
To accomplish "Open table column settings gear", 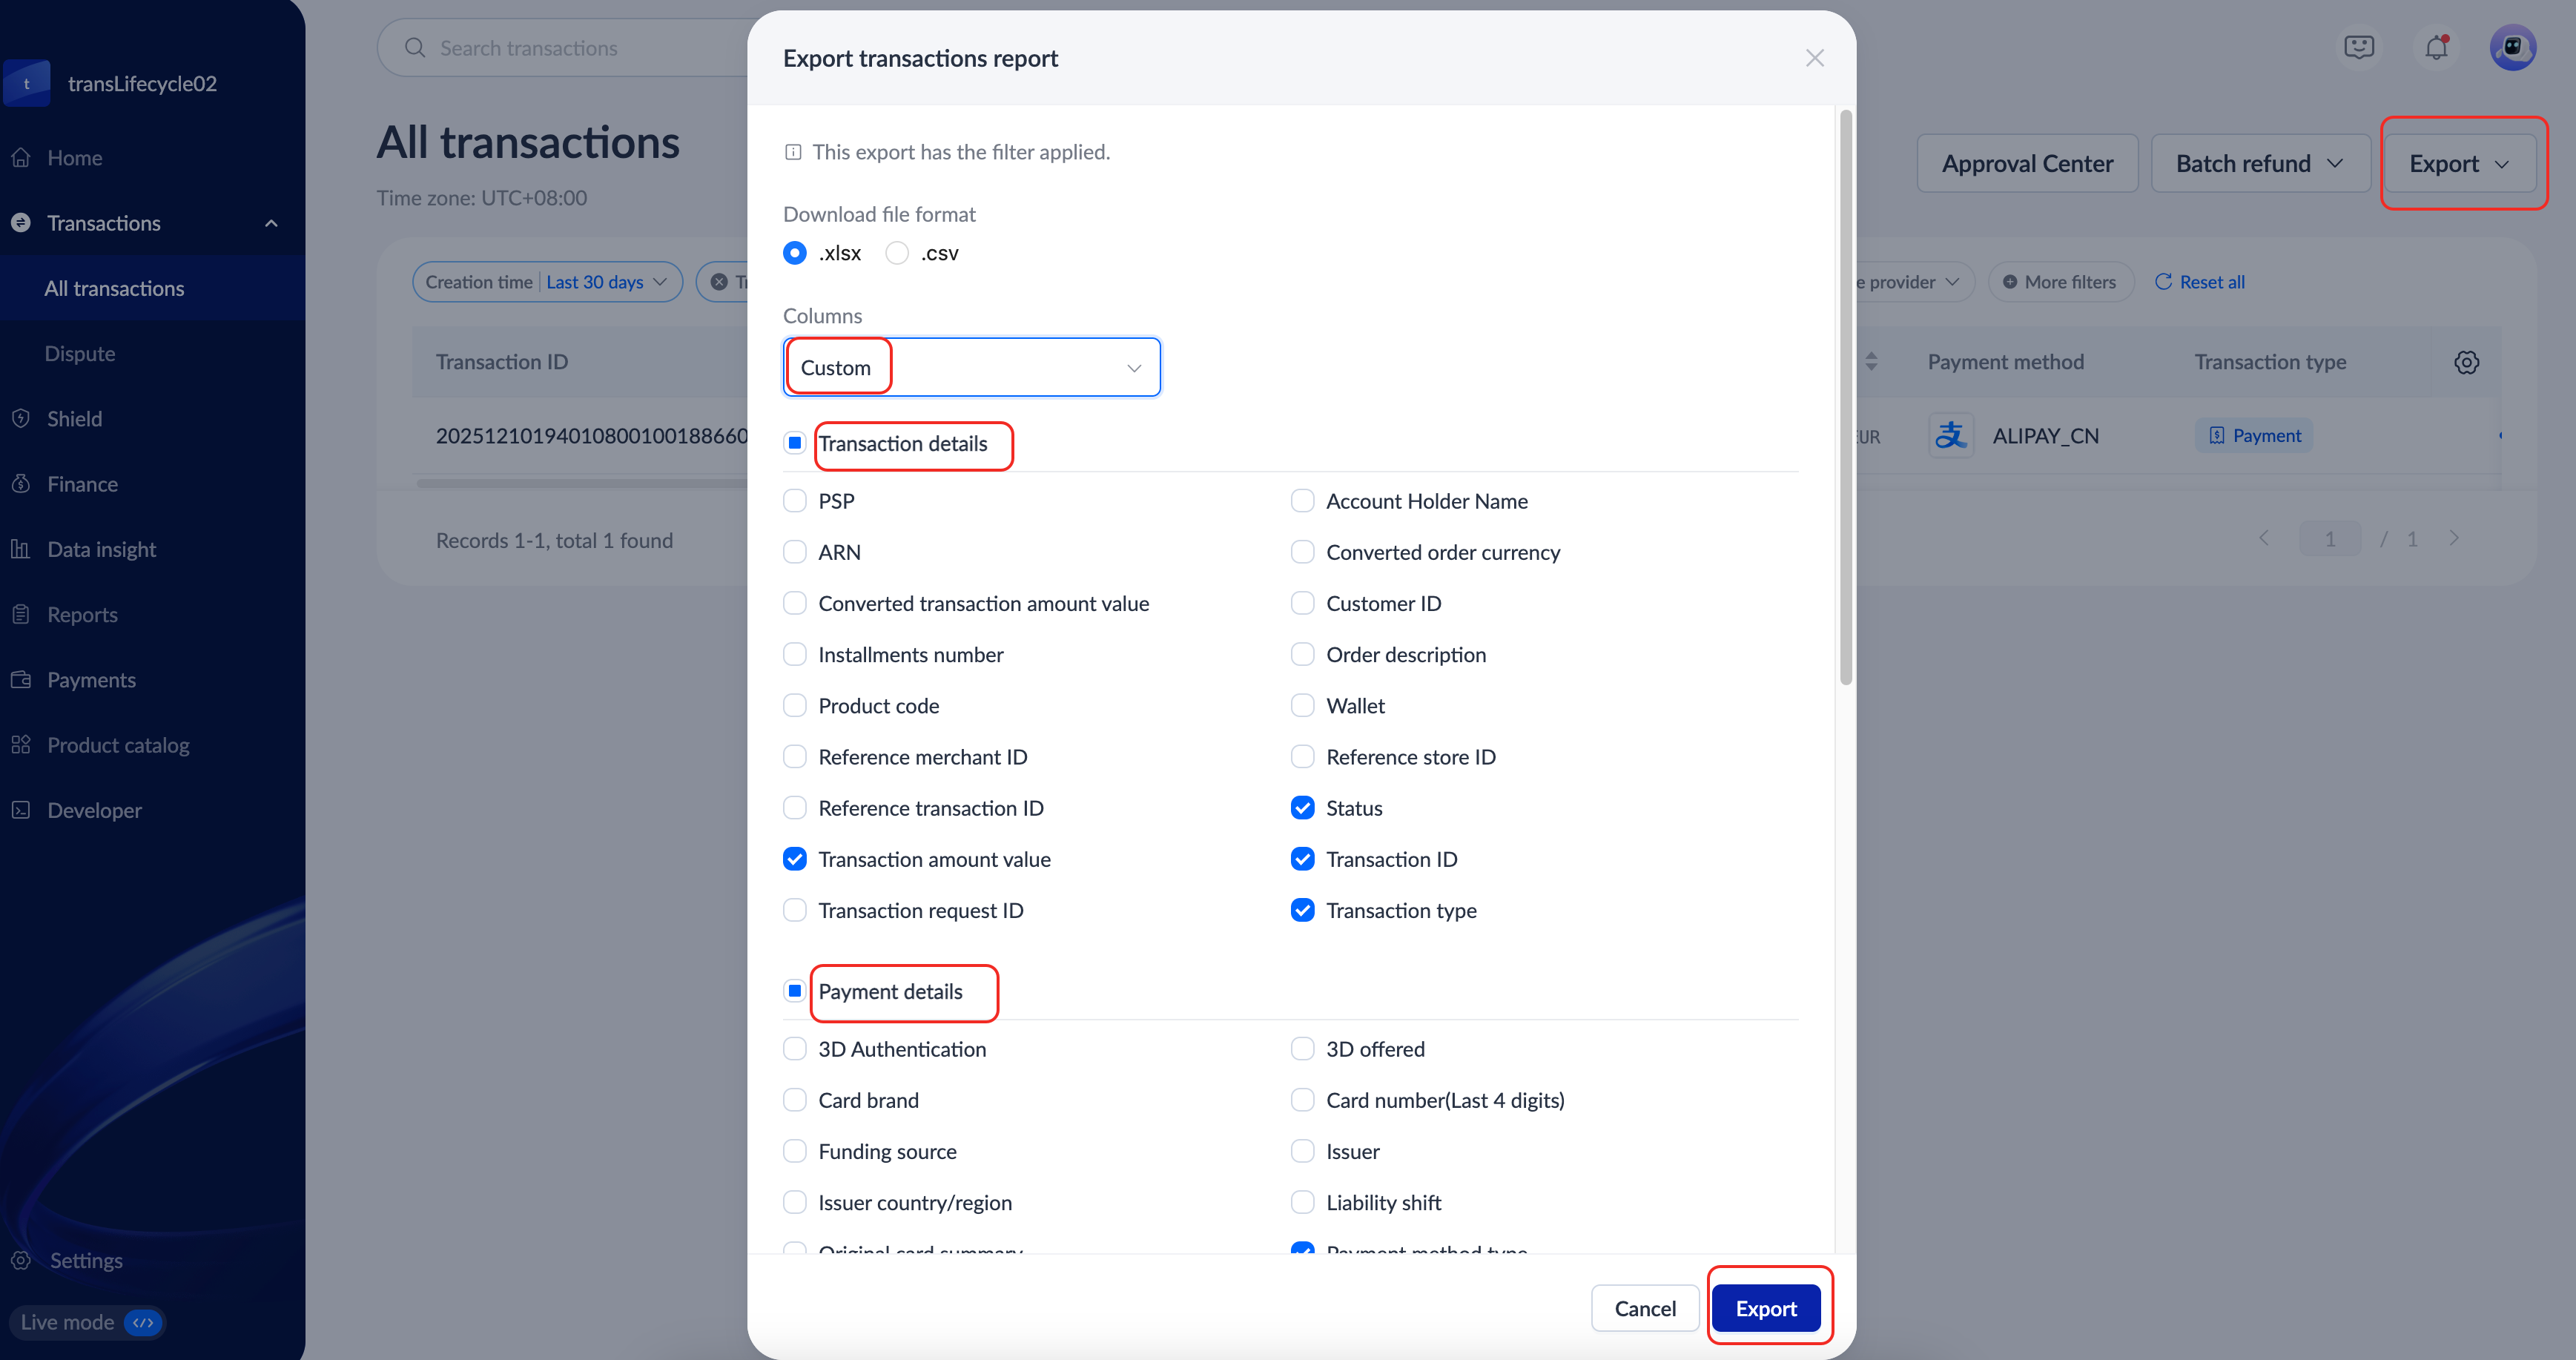I will pyautogui.click(x=2466, y=362).
